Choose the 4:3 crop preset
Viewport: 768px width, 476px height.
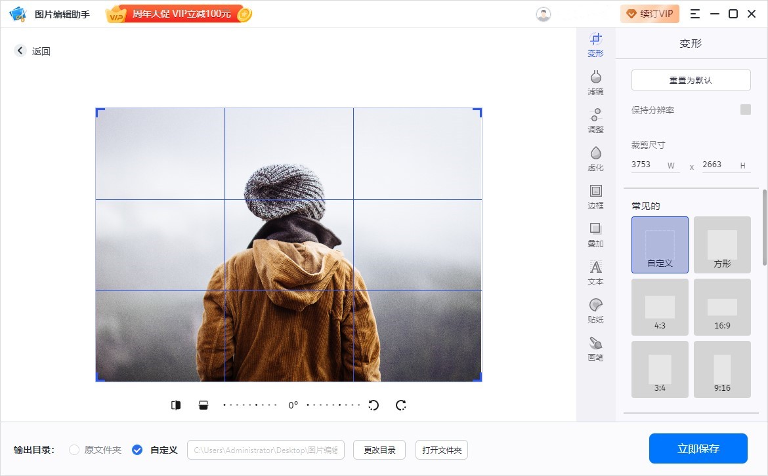(x=660, y=307)
